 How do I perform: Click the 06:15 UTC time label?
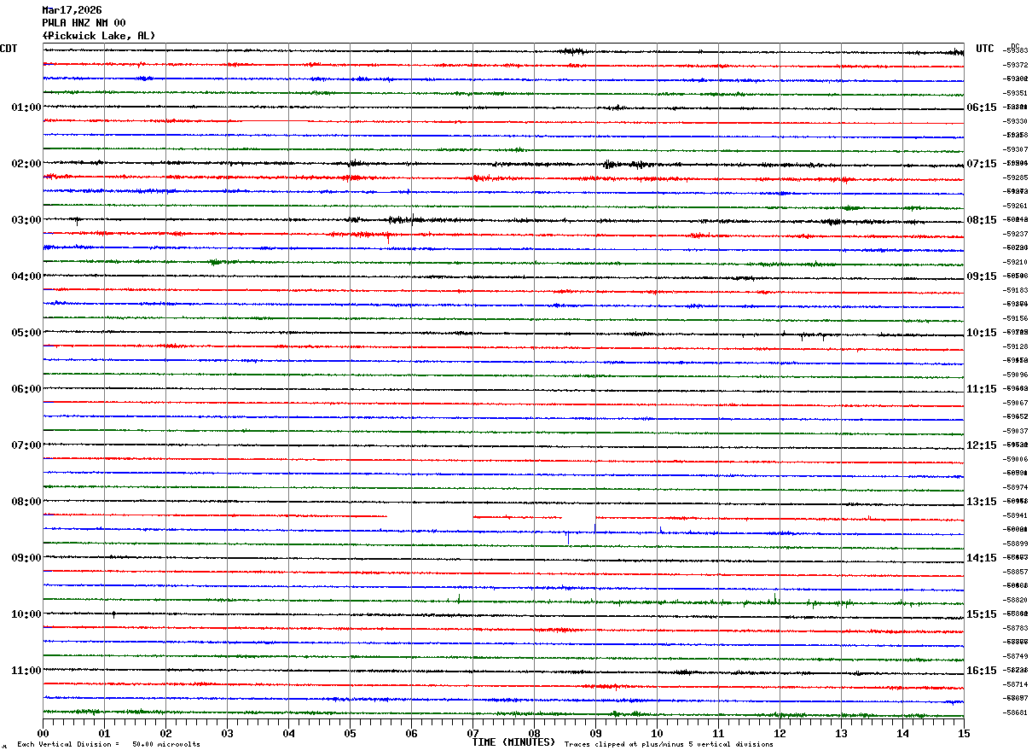click(x=982, y=108)
